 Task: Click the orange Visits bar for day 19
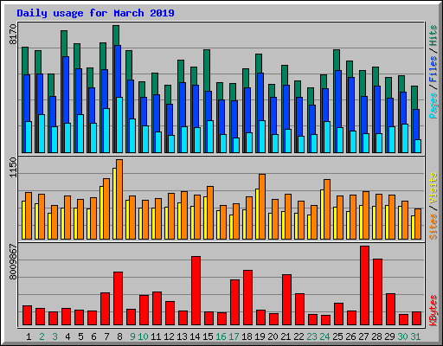click(x=262, y=207)
